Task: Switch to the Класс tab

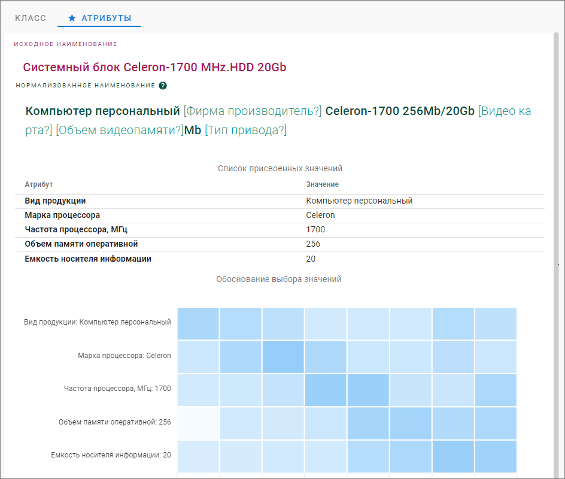Action: tap(31, 19)
